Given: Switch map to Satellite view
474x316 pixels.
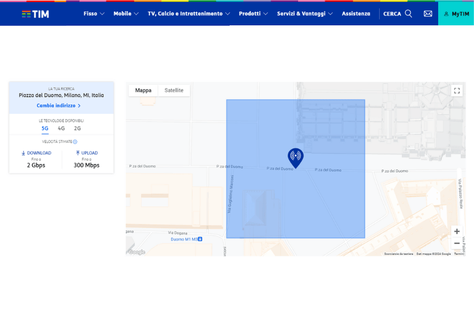Looking at the screenshot, I should [x=174, y=91].
